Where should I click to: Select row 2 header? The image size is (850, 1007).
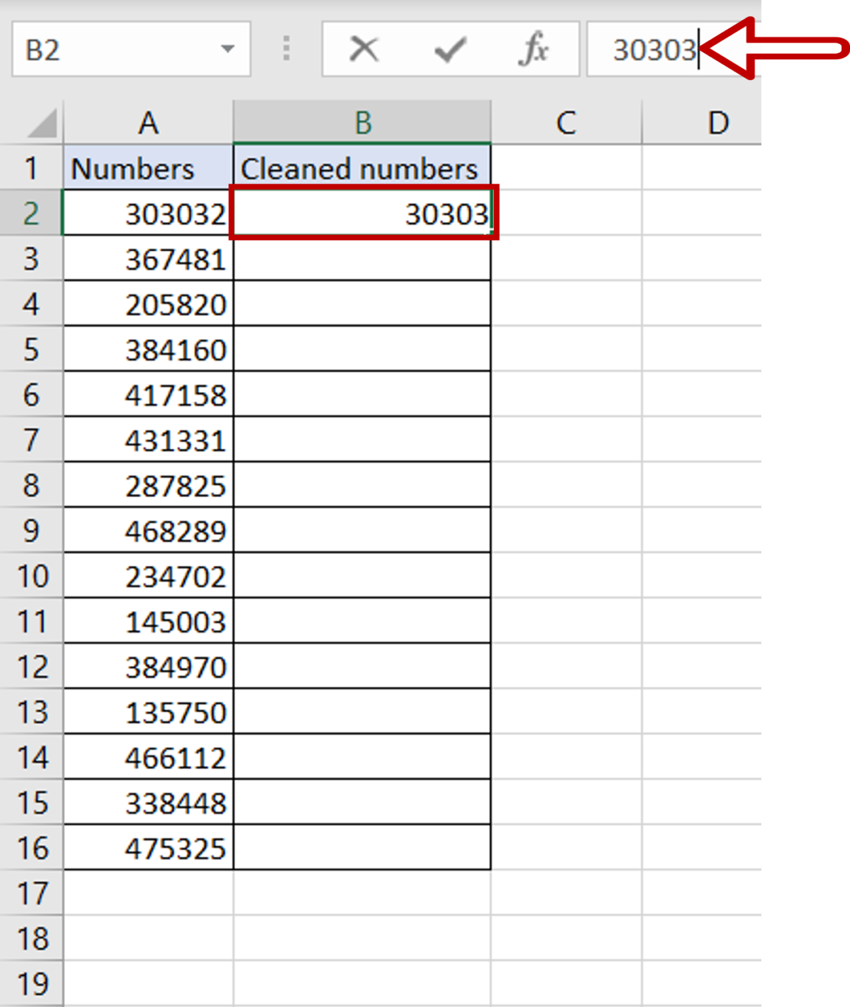[x=31, y=213]
